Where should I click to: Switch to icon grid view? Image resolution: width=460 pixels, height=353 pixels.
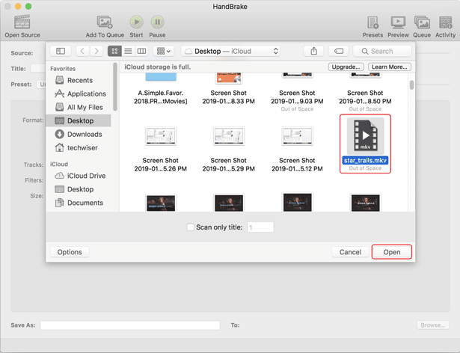click(x=114, y=51)
